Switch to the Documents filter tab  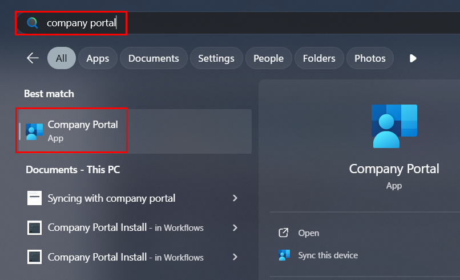[x=154, y=58]
